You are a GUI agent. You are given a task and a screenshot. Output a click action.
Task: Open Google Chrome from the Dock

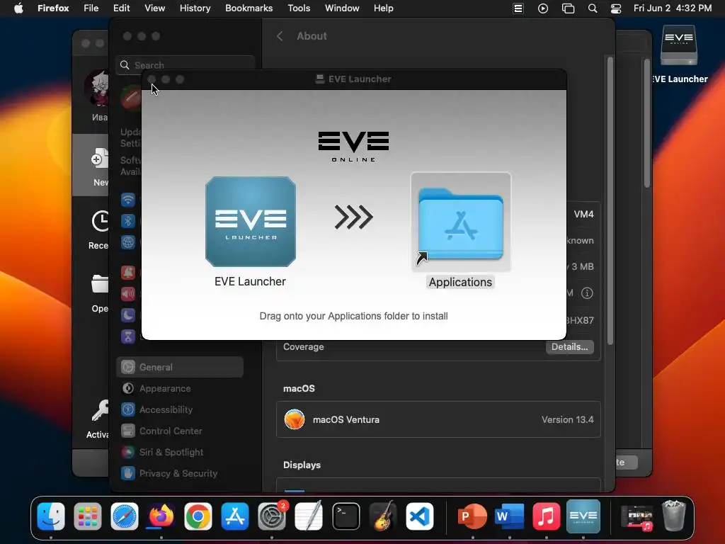coord(198,516)
